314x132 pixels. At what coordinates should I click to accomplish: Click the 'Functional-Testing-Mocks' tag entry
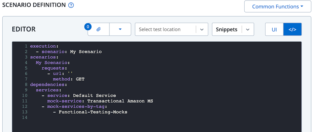pyautogui.click(x=93, y=112)
